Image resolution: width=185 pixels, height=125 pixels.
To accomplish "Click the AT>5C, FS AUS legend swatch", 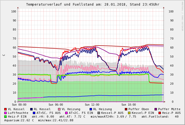I will (34, 113).
